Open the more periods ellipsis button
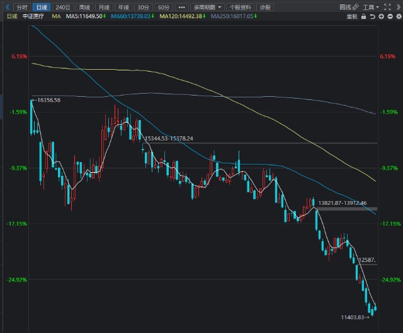Viewport: 403px width, 333px height. [182, 8]
